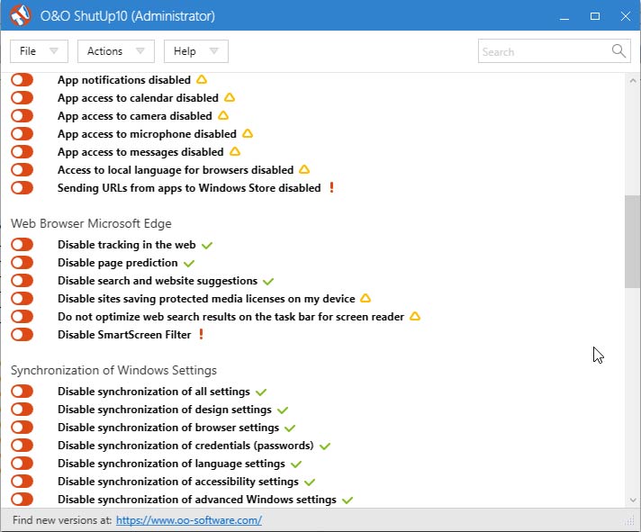The width and height of the screenshot is (641, 532).
Task: Click the green checkmark beside synchronization of browser settings
Action: 290,428
